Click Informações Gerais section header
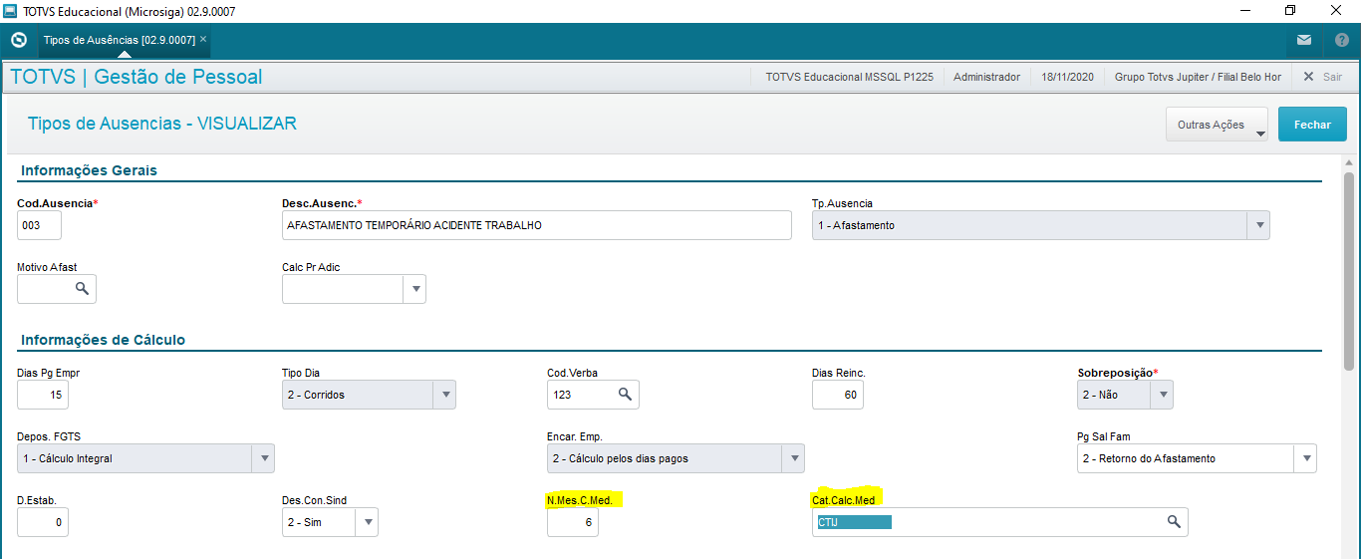 tap(89, 170)
